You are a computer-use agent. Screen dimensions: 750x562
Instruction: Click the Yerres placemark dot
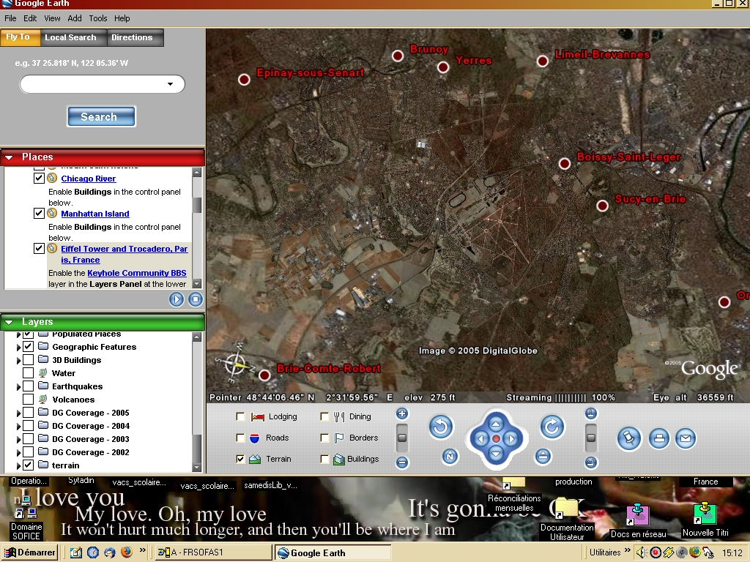pos(443,67)
